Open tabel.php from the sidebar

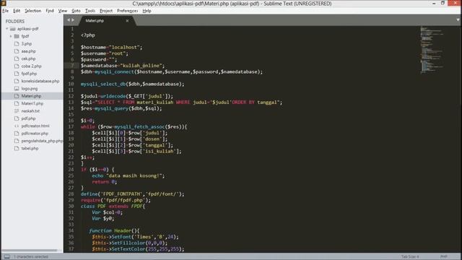coord(30,148)
